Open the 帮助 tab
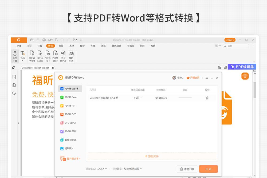The height and width of the screenshot is (178, 267). [153, 46]
